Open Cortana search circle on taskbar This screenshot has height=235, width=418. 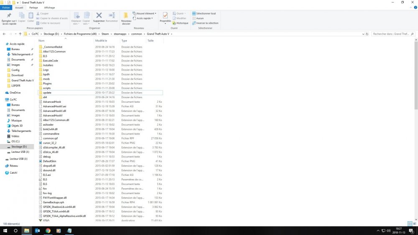pyautogui.click(x=16, y=231)
